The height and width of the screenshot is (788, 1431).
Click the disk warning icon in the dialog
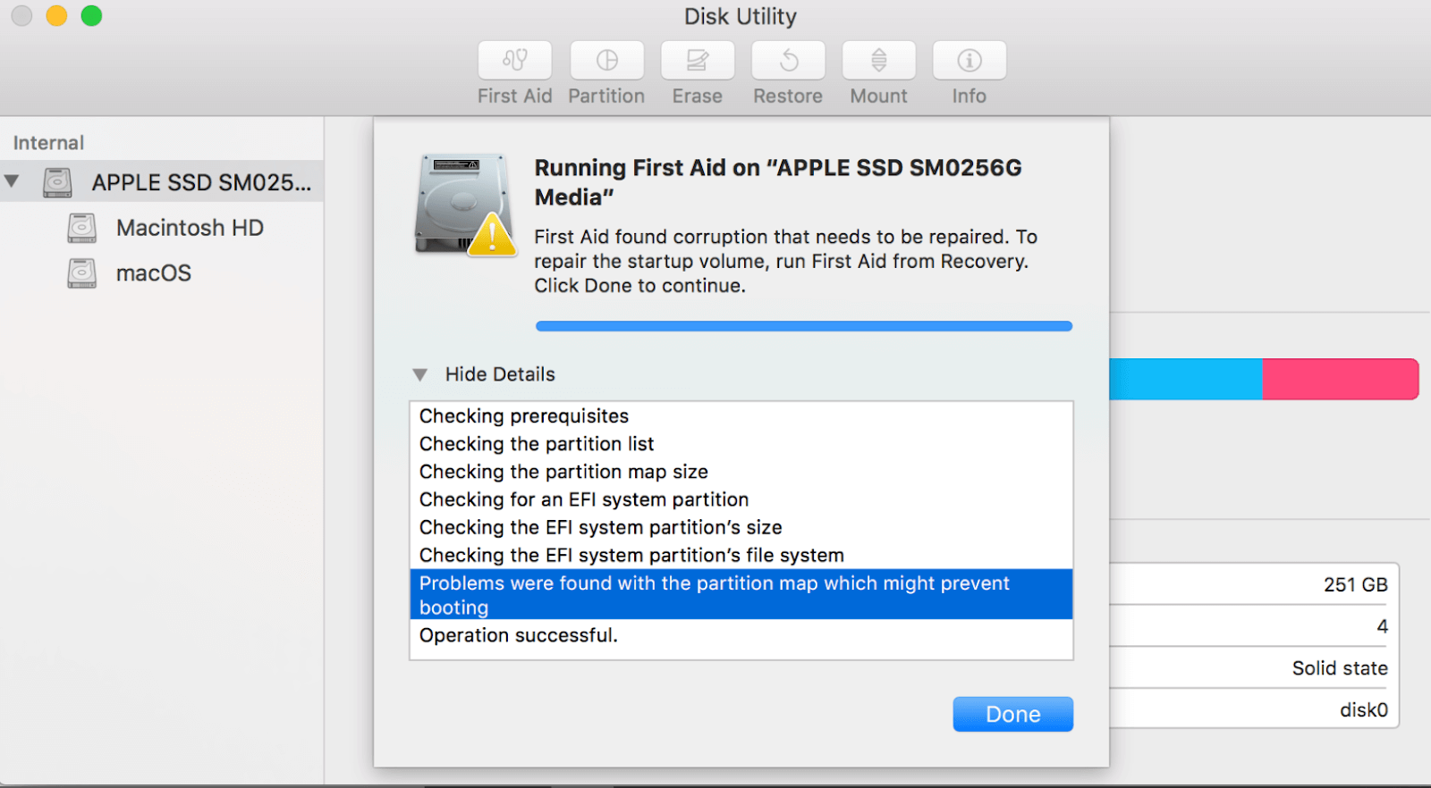click(465, 205)
